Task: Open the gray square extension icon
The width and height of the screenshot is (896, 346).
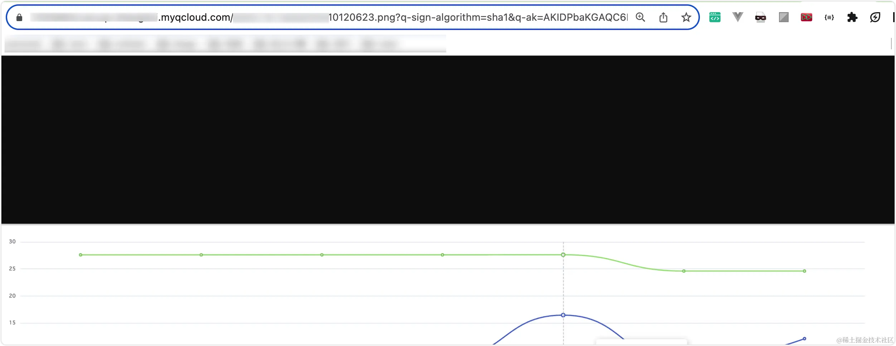Action: [x=784, y=17]
